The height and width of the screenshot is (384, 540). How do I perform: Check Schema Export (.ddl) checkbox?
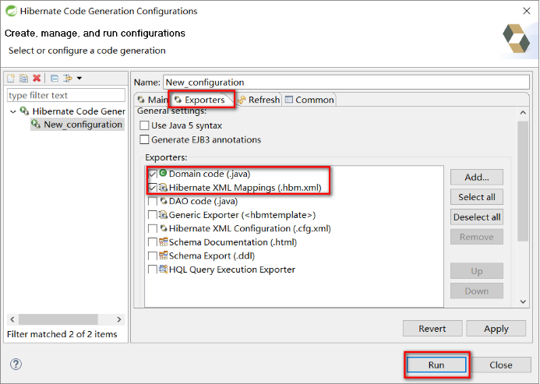click(x=153, y=256)
